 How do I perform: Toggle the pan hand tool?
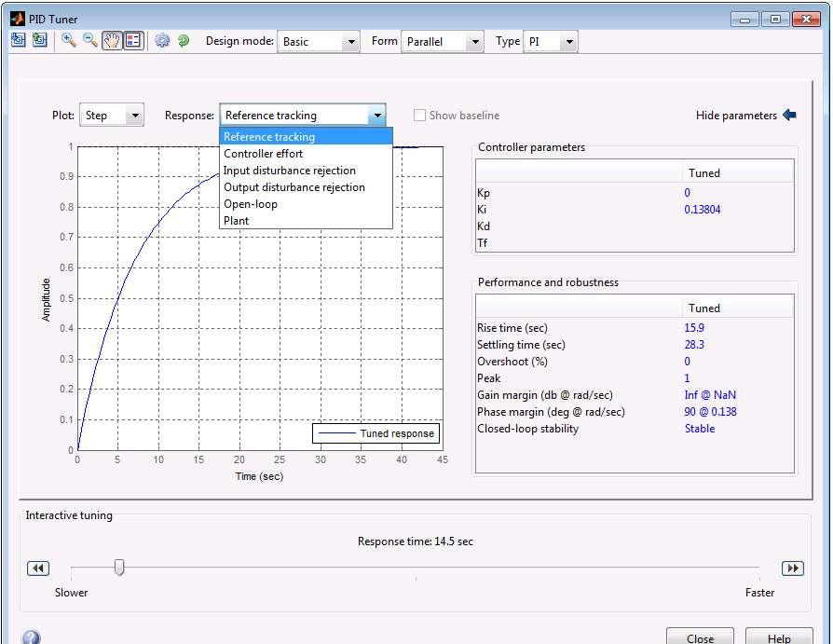pos(112,40)
